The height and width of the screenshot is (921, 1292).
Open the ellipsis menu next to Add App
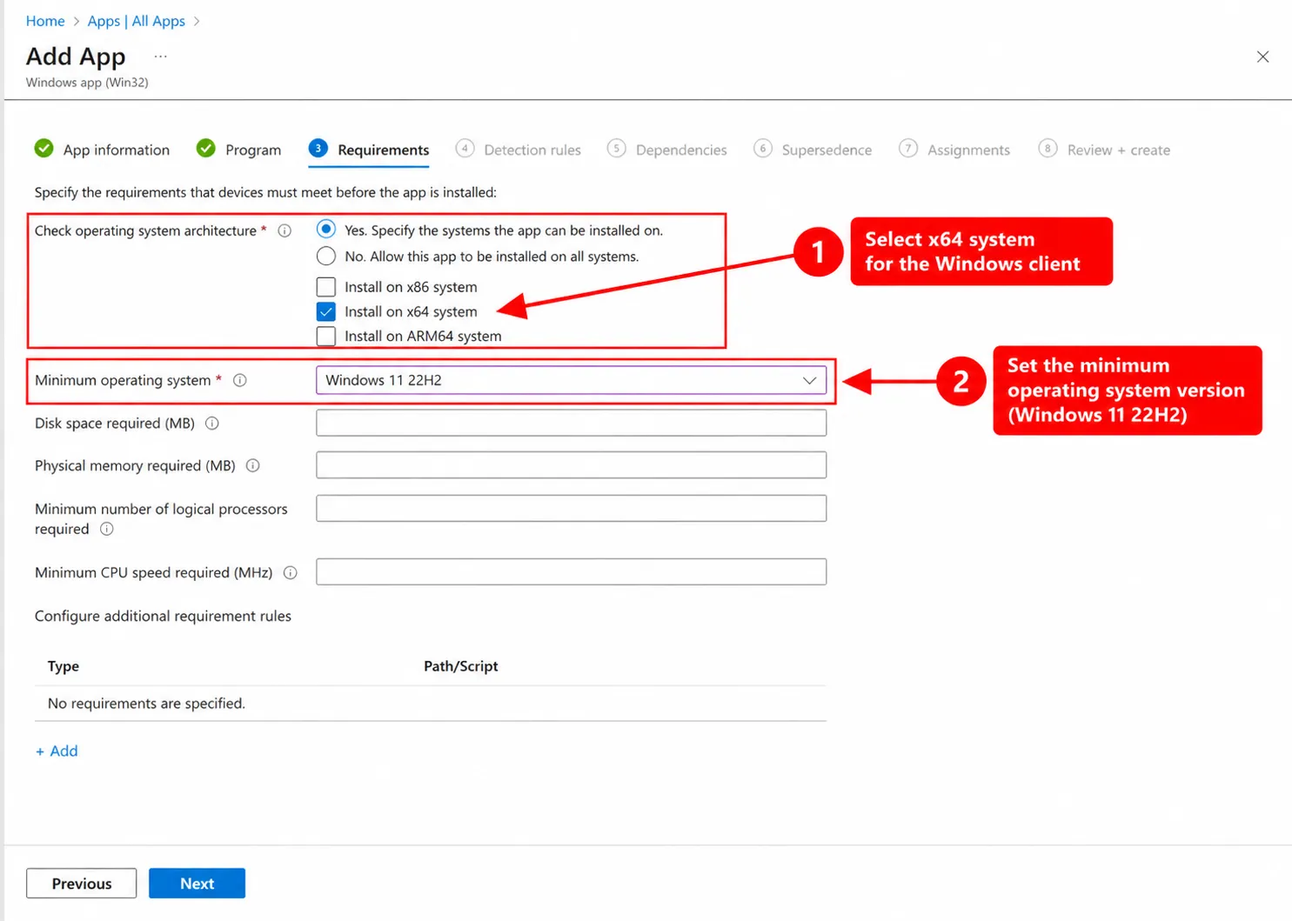[x=160, y=57]
